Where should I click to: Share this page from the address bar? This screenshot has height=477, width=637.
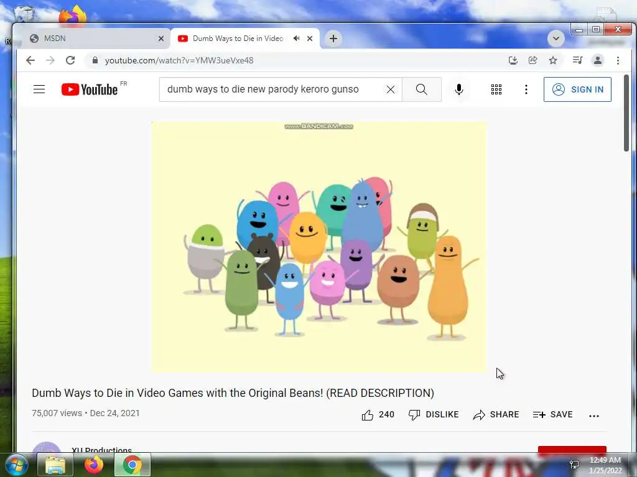[x=533, y=60]
